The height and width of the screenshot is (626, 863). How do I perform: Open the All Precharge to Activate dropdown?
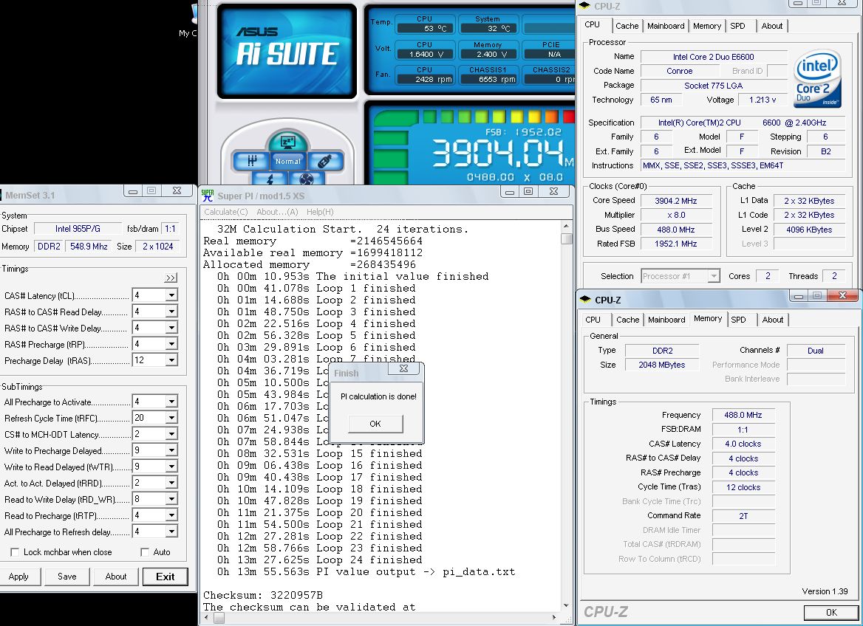tap(171, 402)
